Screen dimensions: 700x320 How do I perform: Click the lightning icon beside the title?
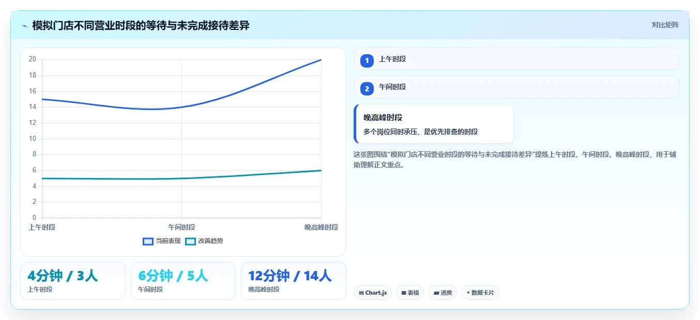coord(24,25)
